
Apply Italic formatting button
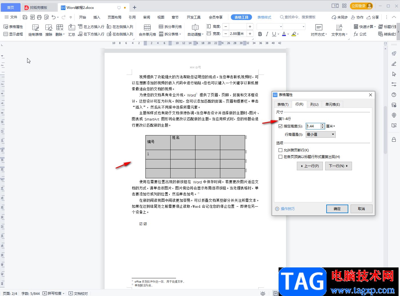(267, 34)
